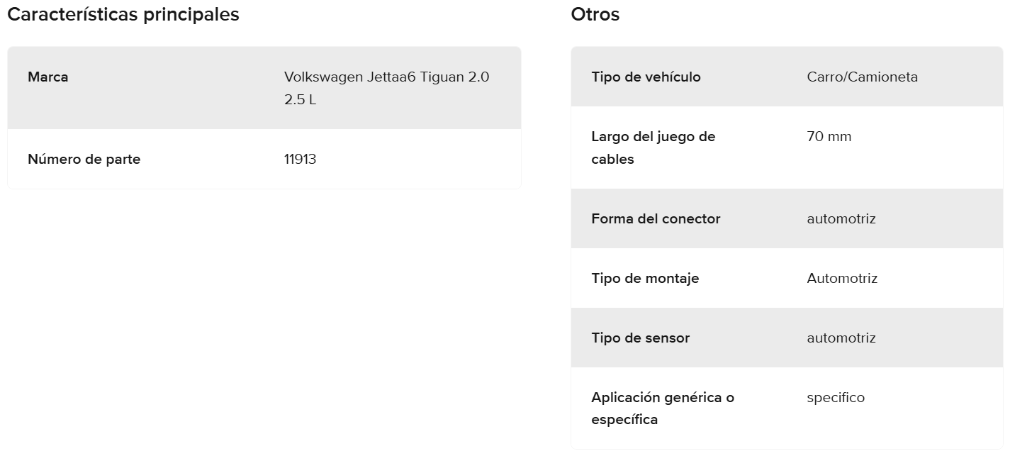
Task: Click the "Otros" section heading
Action: tap(595, 14)
